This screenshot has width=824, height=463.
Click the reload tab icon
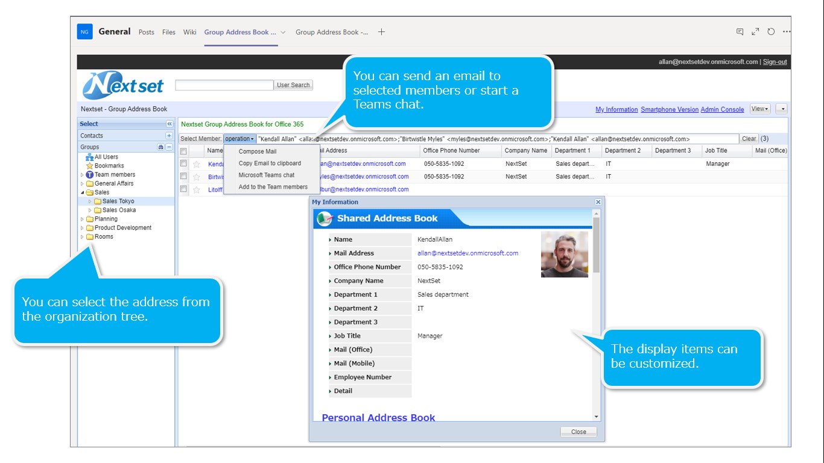click(771, 32)
